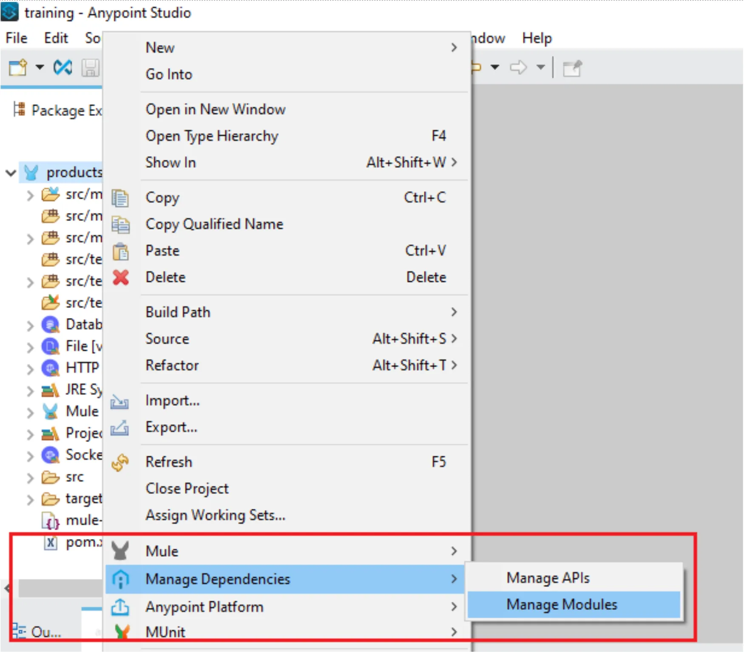
Task: Click the Project libraries books icon
Action: pyautogui.click(x=50, y=434)
